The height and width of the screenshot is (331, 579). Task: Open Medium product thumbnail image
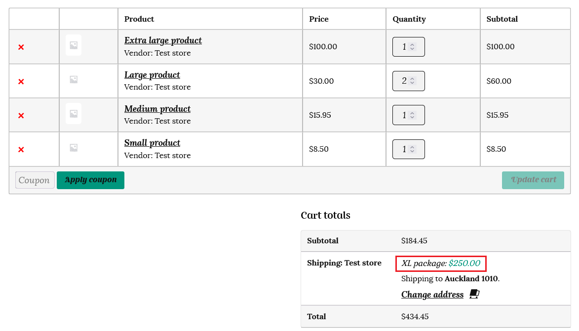(74, 114)
